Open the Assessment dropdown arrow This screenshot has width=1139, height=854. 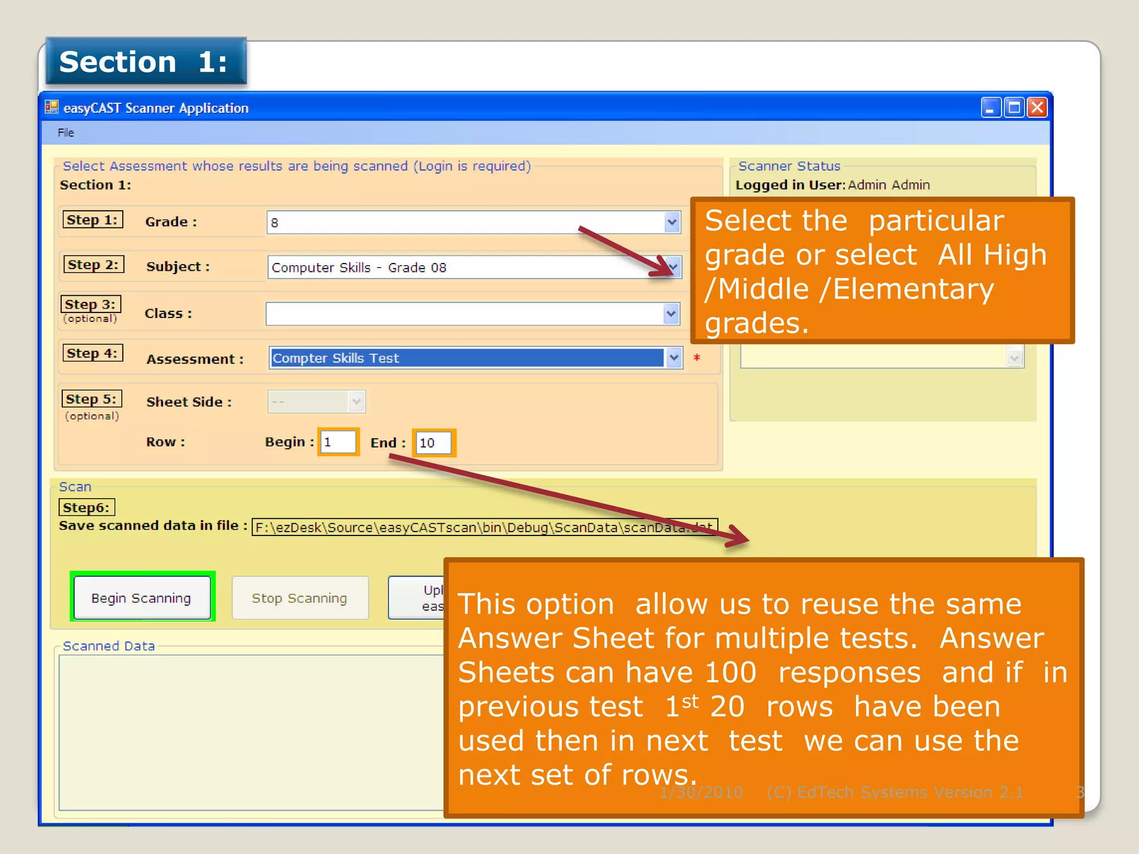tap(674, 358)
